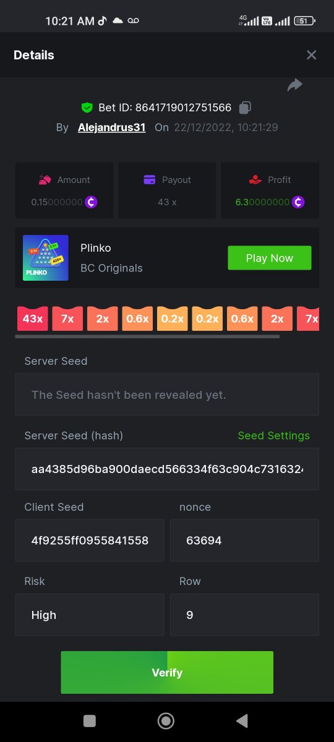The width and height of the screenshot is (334, 742).
Task: Tap the Server Seed (hash) field
Action: 167,469
